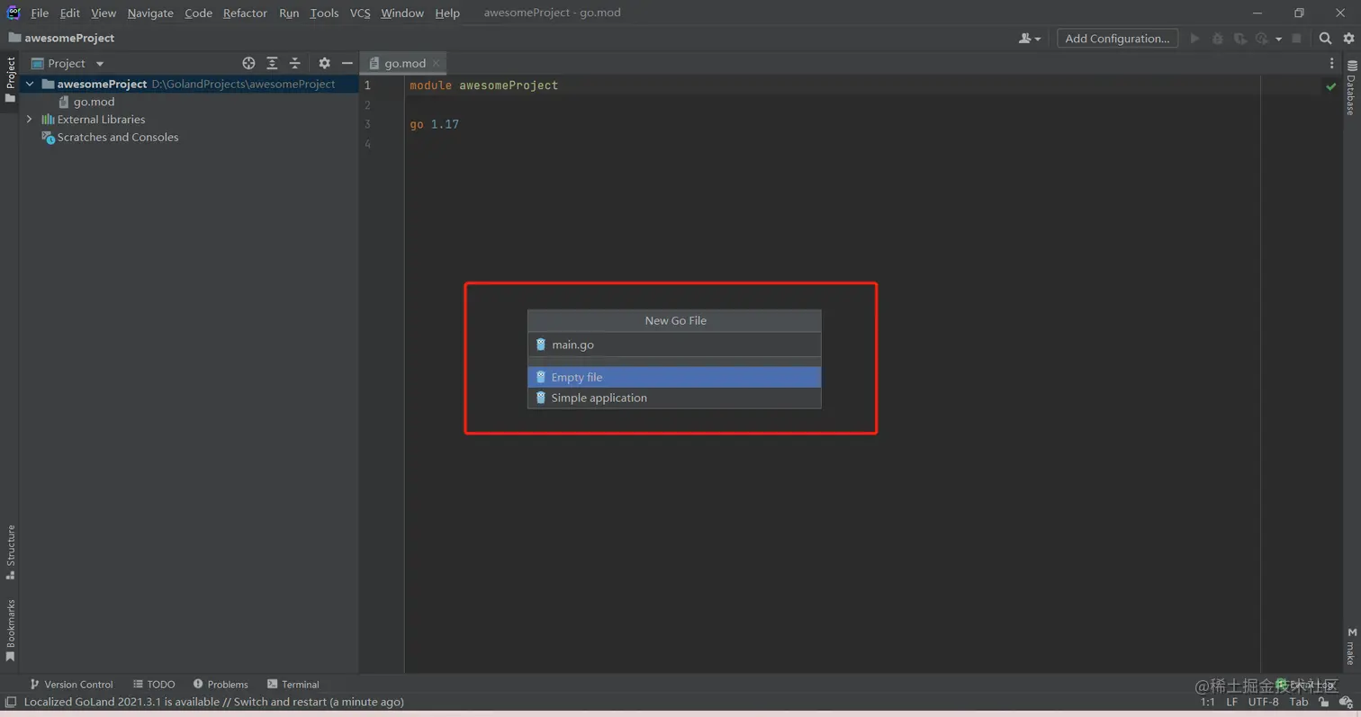Toggle the Project tool window stripe button
1361x717 pixels.
coord(10,79)
